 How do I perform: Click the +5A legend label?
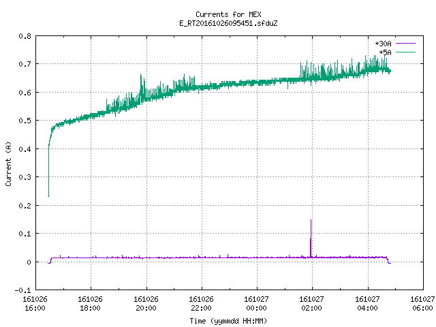(385, 52)
